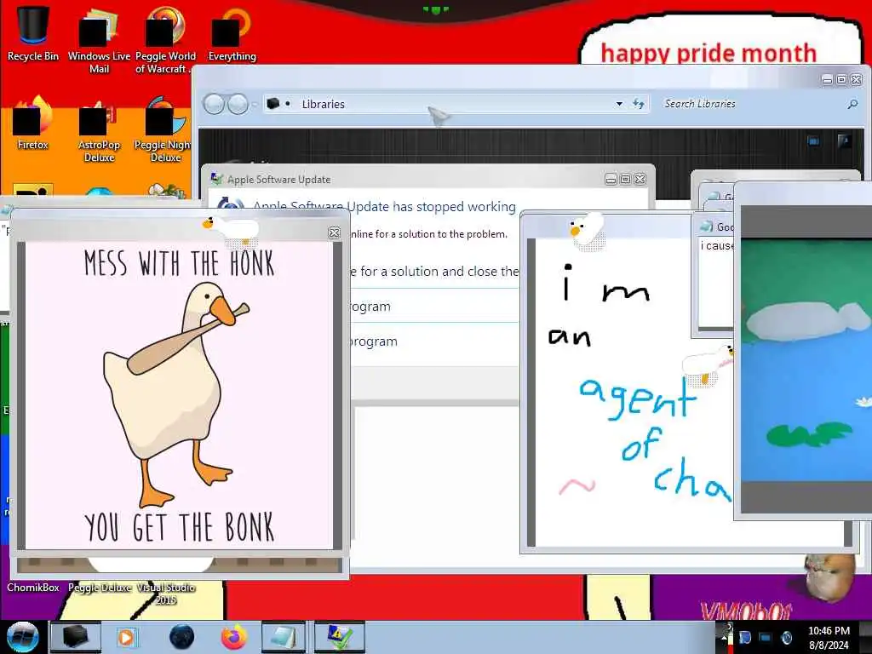Change the view using Explorer's view icon
The width and height of the screenshot is (872, 654).
tap(813, 141)
